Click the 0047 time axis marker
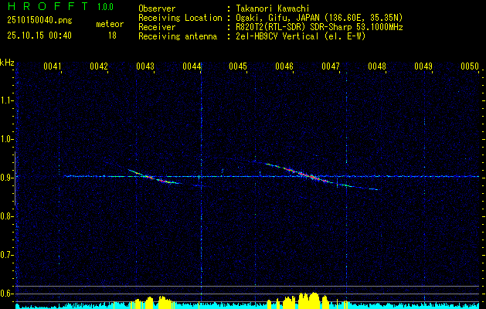The height and width of the screenshot is (309, 486). [331, 66]
